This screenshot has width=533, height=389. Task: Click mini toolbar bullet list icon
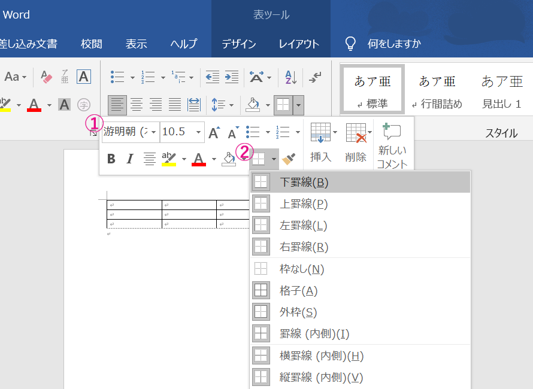253,132
